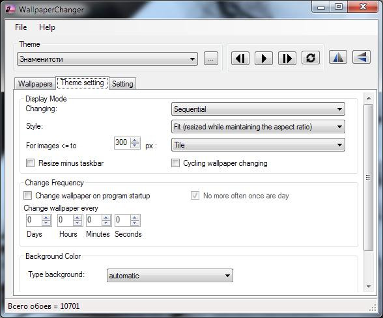Open the Style dropdown set to Fit

click(258, 127)
